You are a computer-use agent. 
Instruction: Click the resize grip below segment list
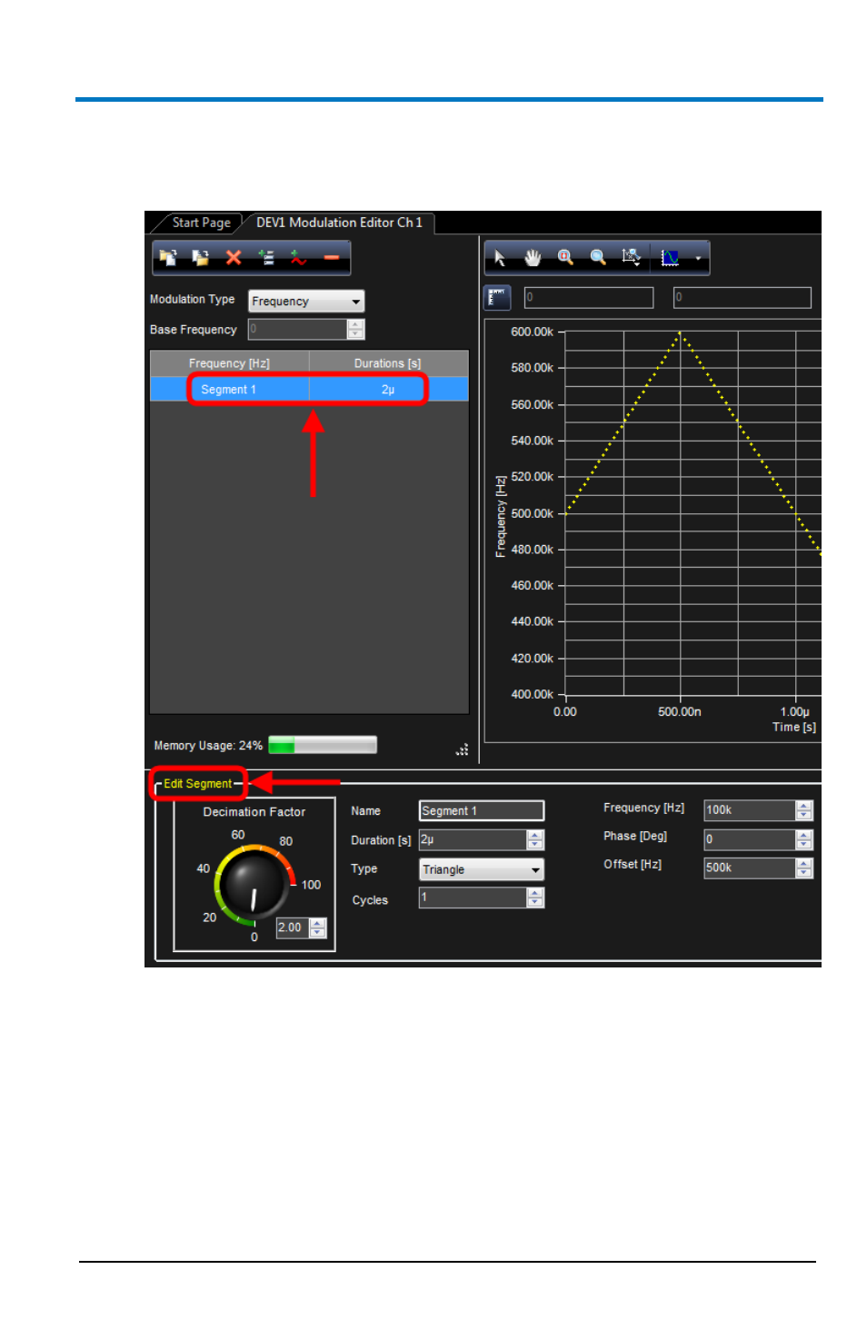click(x=463, y=749)
